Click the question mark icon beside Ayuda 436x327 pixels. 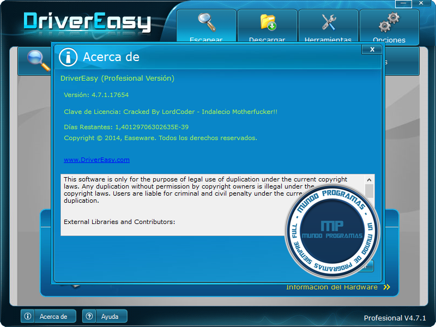click(x=89, y=316)
